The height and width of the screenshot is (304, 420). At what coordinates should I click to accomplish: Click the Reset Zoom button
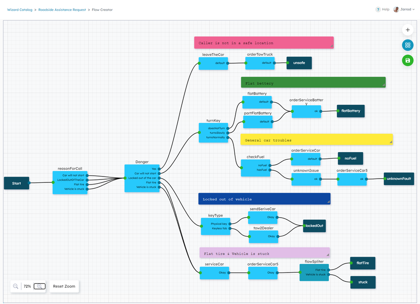pyautogui.click(x=64, y=286)
